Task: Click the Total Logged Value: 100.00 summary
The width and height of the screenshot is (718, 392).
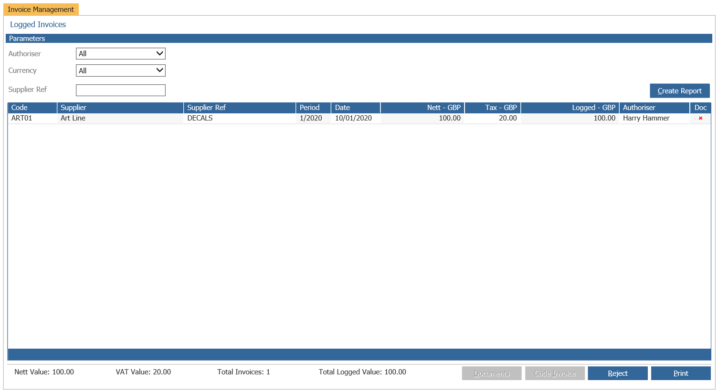Action: pos(362,372)
